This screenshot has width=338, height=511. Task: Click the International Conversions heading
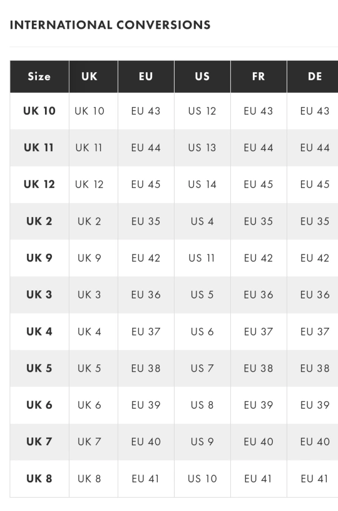pos(110,25)
